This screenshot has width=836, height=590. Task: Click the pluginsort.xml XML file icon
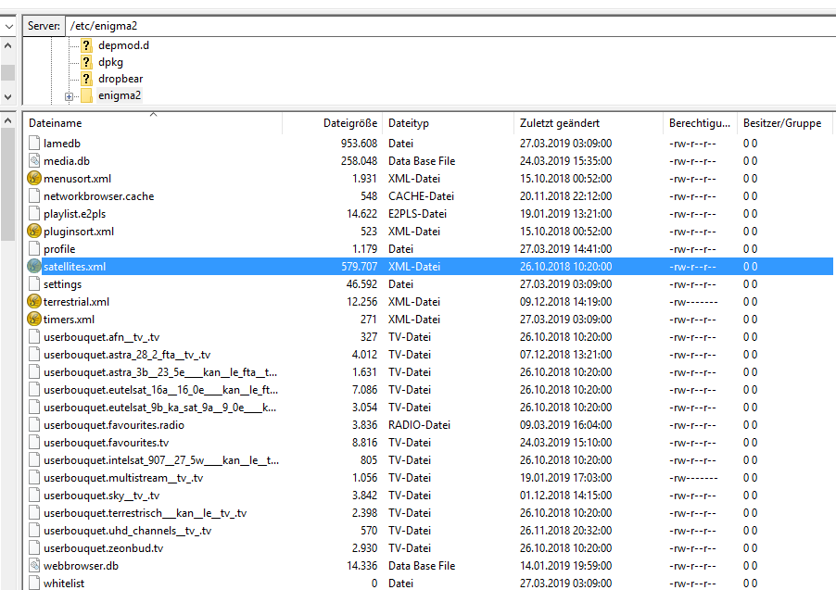pos(34,231)
